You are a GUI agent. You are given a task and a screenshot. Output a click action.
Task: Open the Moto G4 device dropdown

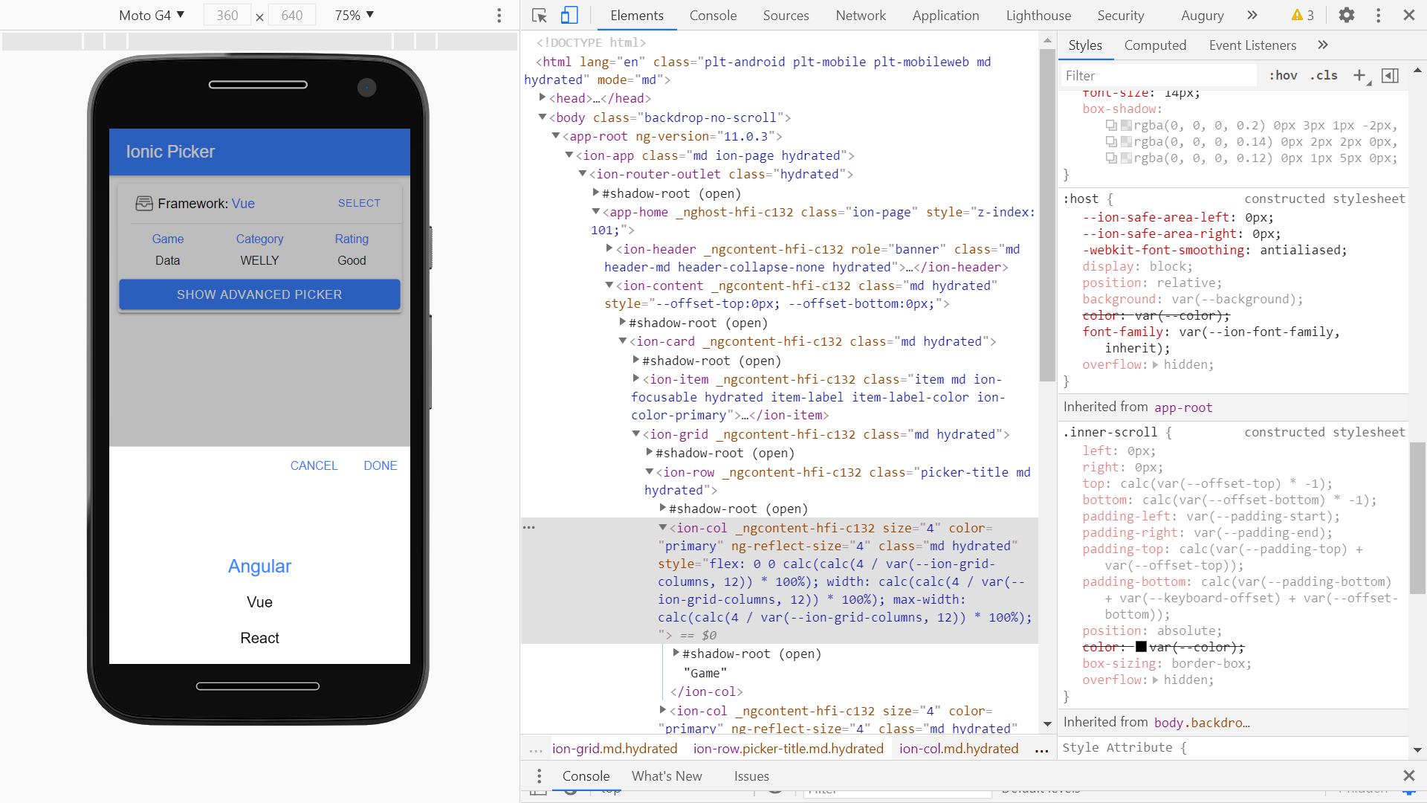(x=152, y=15)
